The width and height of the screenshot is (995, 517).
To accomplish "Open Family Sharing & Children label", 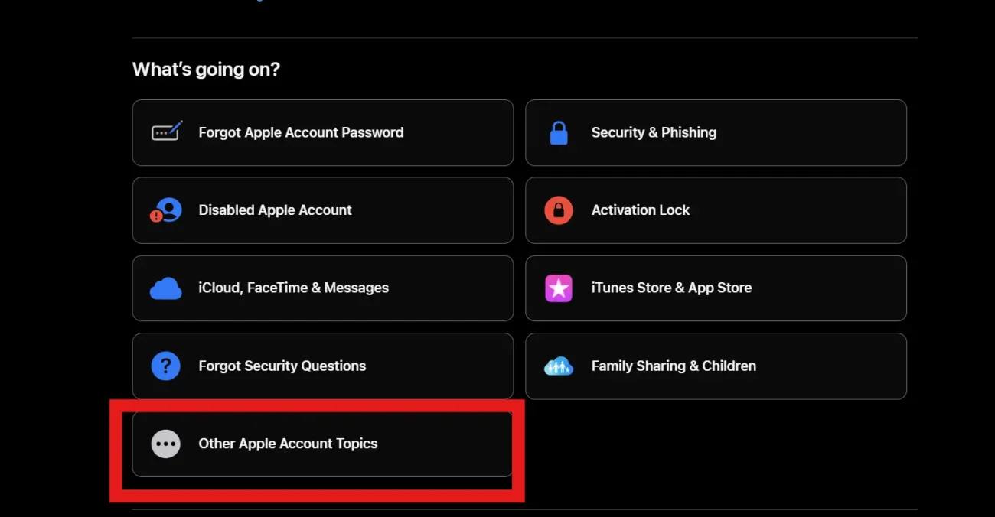I will (674, 366).
